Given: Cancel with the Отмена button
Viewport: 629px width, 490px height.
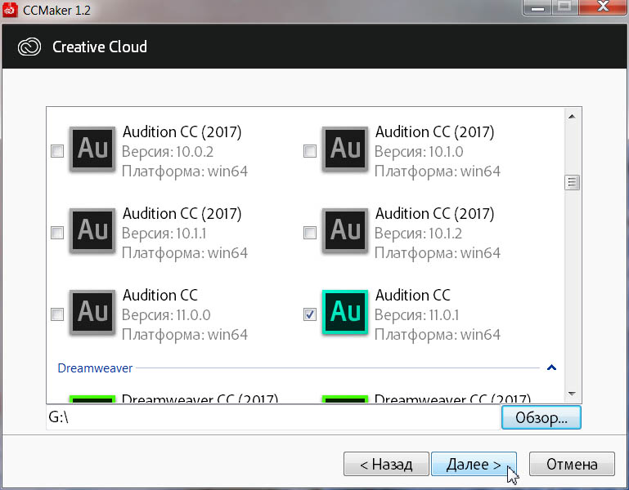Looking at the screenshot, I should [572, 464].
